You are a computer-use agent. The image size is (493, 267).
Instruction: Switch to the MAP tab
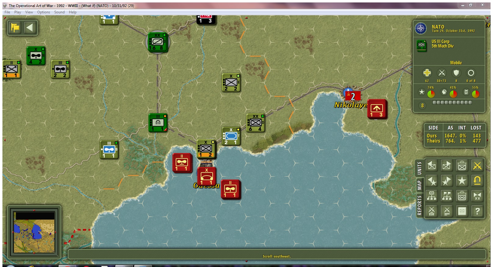pyautogui.click(x=419, y=185)
